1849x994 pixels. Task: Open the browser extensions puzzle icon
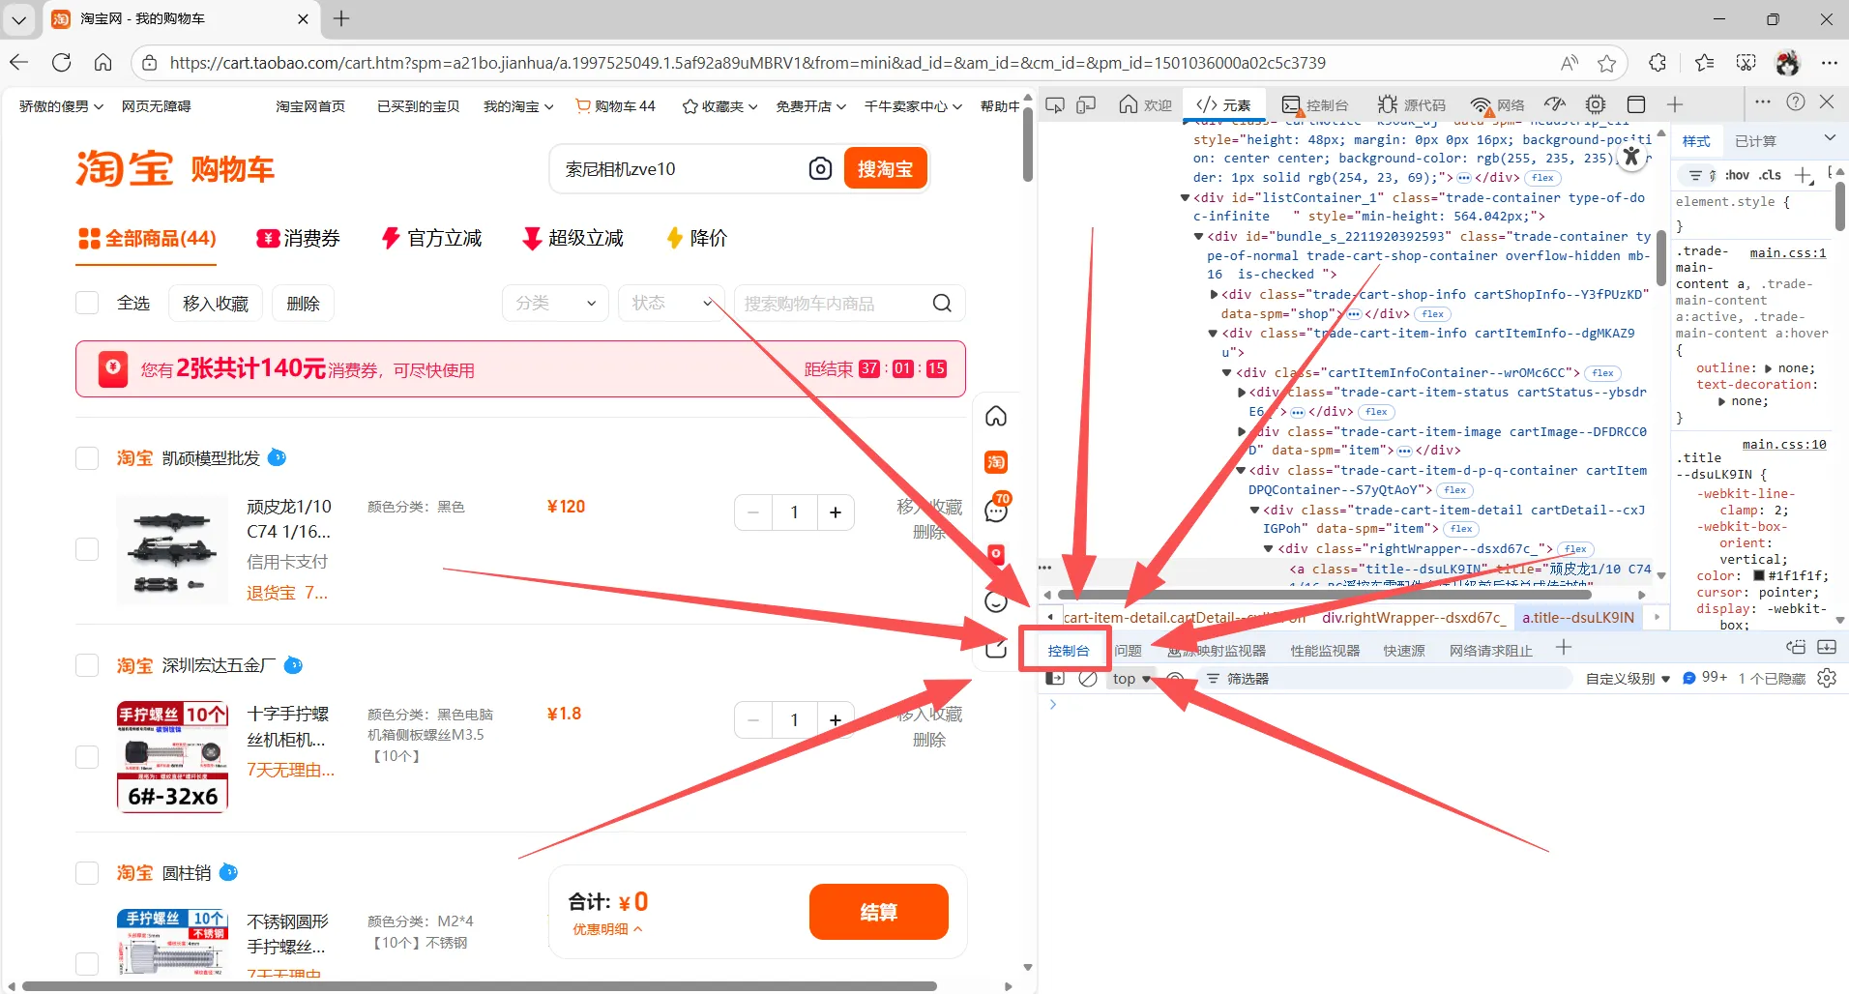point(1658,63)
